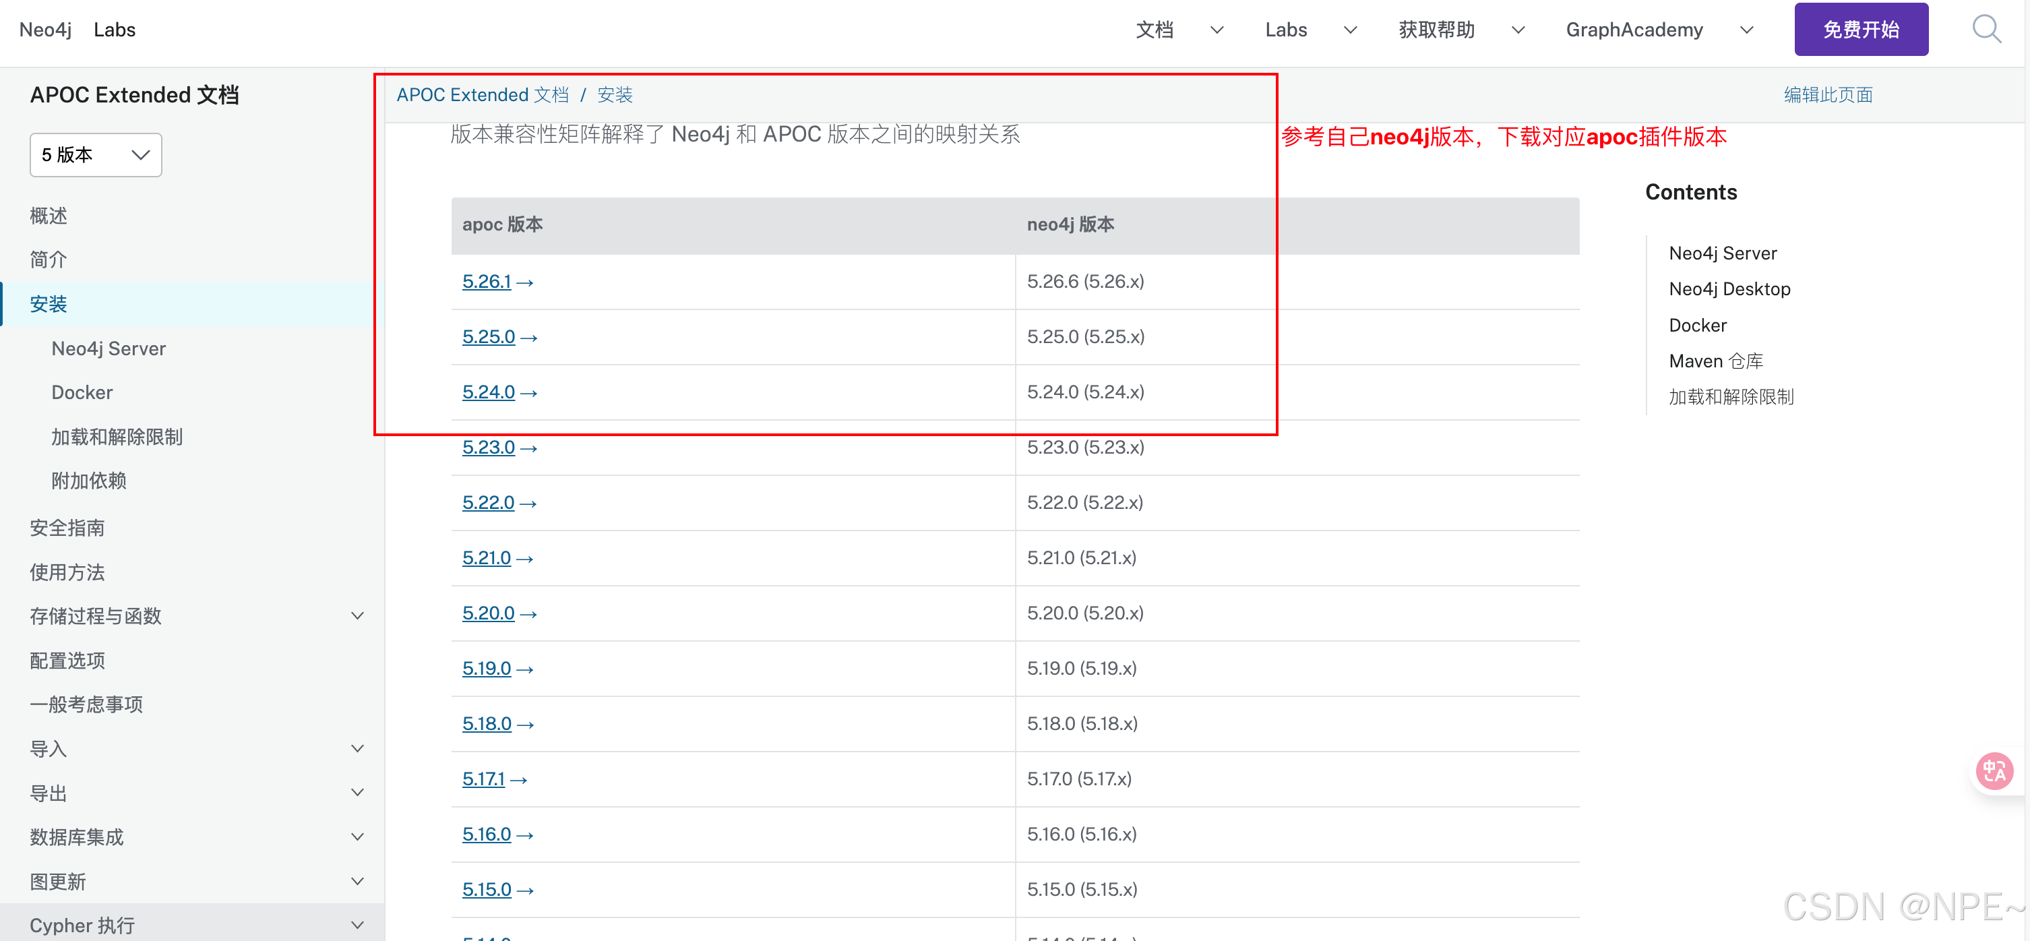Jump to Neo4j Server in Contents
This screenshot has height=941, width=2030.
[1722, 253]
